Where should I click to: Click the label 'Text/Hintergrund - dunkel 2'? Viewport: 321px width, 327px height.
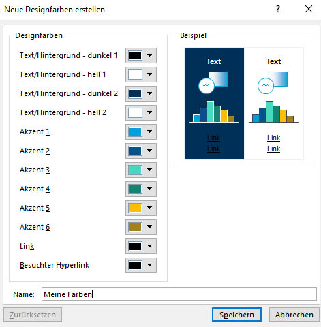[x=69, y=93]
